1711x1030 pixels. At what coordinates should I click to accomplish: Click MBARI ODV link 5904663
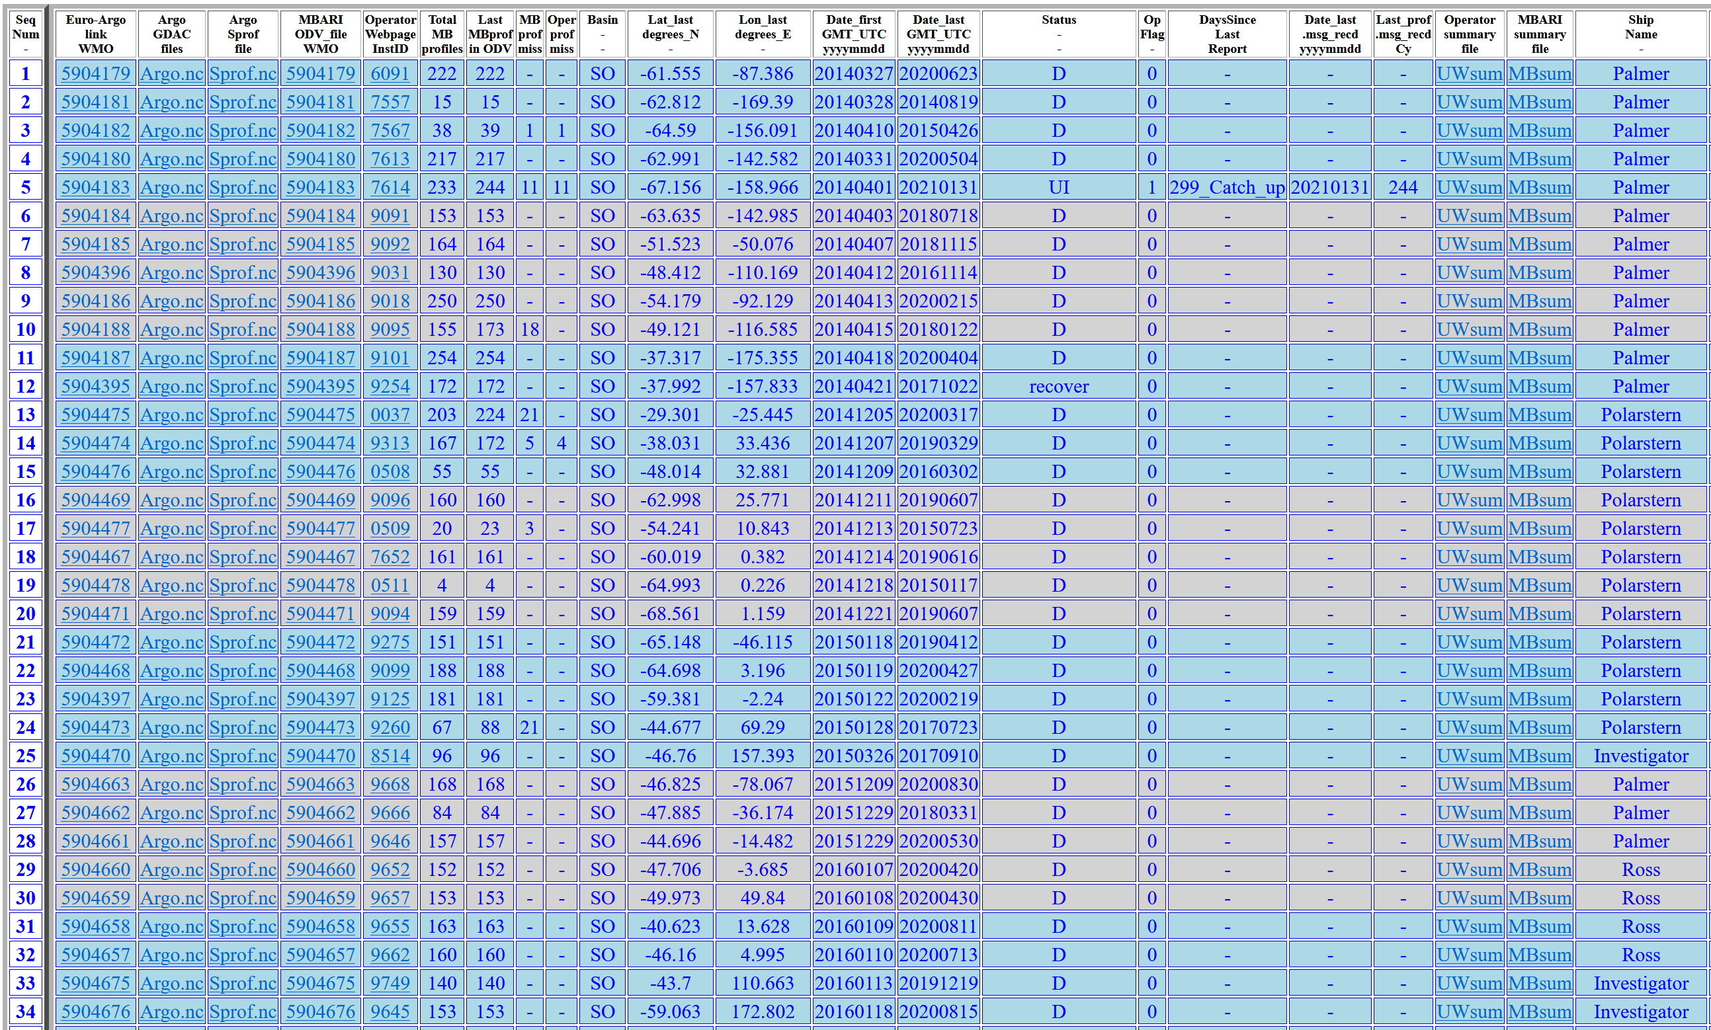[x=320, y=784]
